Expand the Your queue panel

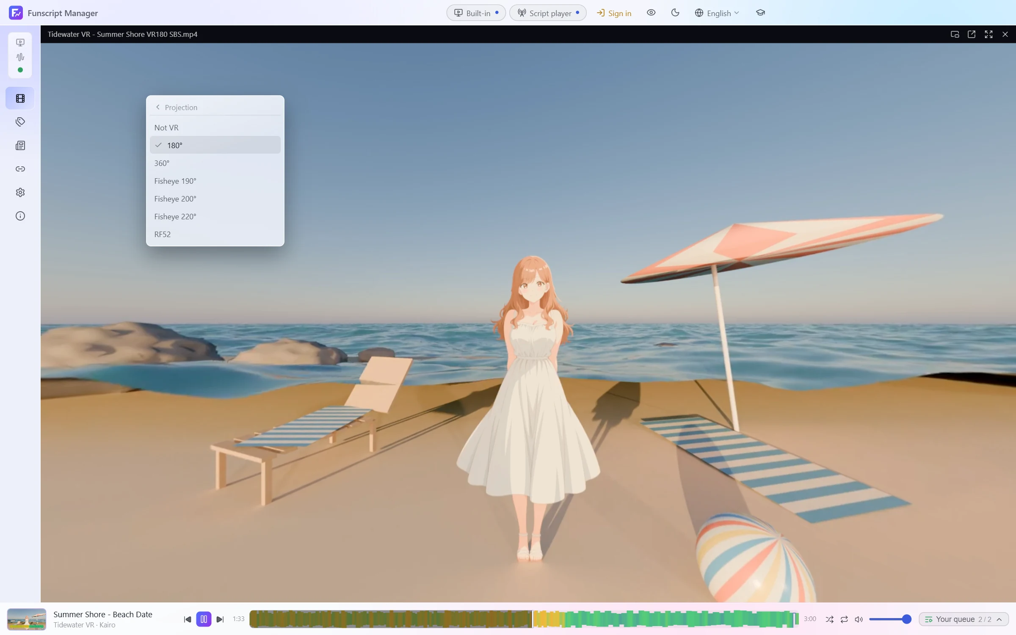(x=964, y=619)
